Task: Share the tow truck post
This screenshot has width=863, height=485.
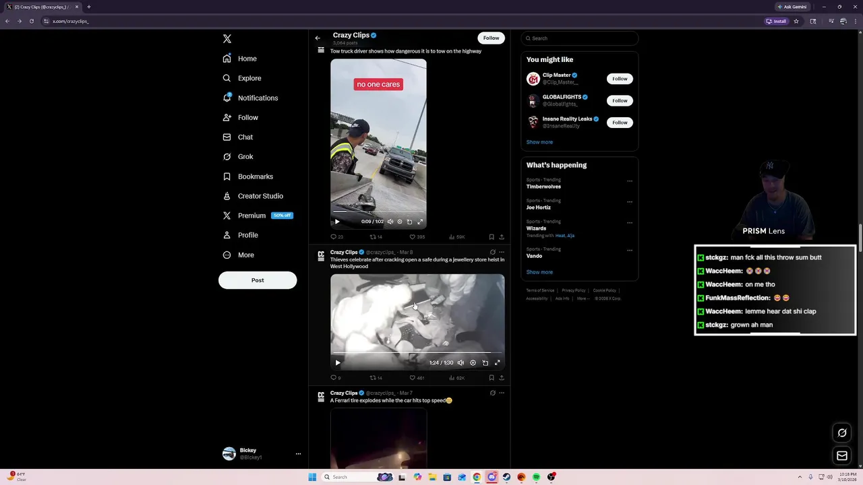Action: click(502, 237)
